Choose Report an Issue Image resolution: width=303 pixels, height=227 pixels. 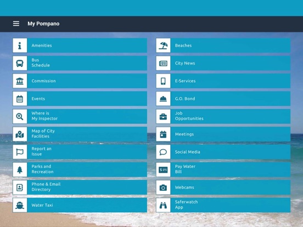coord(80,152)
